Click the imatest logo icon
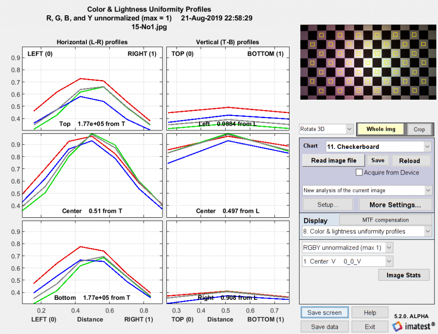The image size is (438, 334). pyautogui.click(x=397, y=326)
